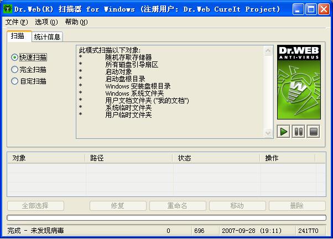The image size is (333, 239).
Task: Click the 此模式扫描以下对象 heading text
Action: 110,50
